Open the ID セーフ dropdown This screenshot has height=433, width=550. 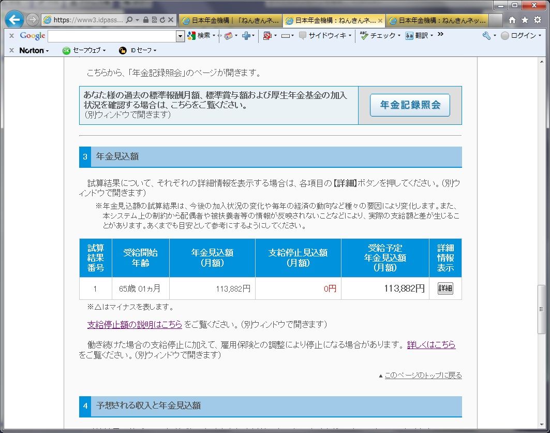(138, 50)
